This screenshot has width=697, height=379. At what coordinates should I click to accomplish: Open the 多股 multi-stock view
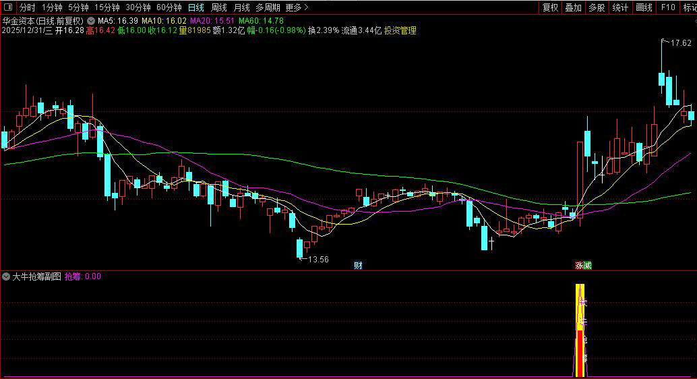(596, 8)
